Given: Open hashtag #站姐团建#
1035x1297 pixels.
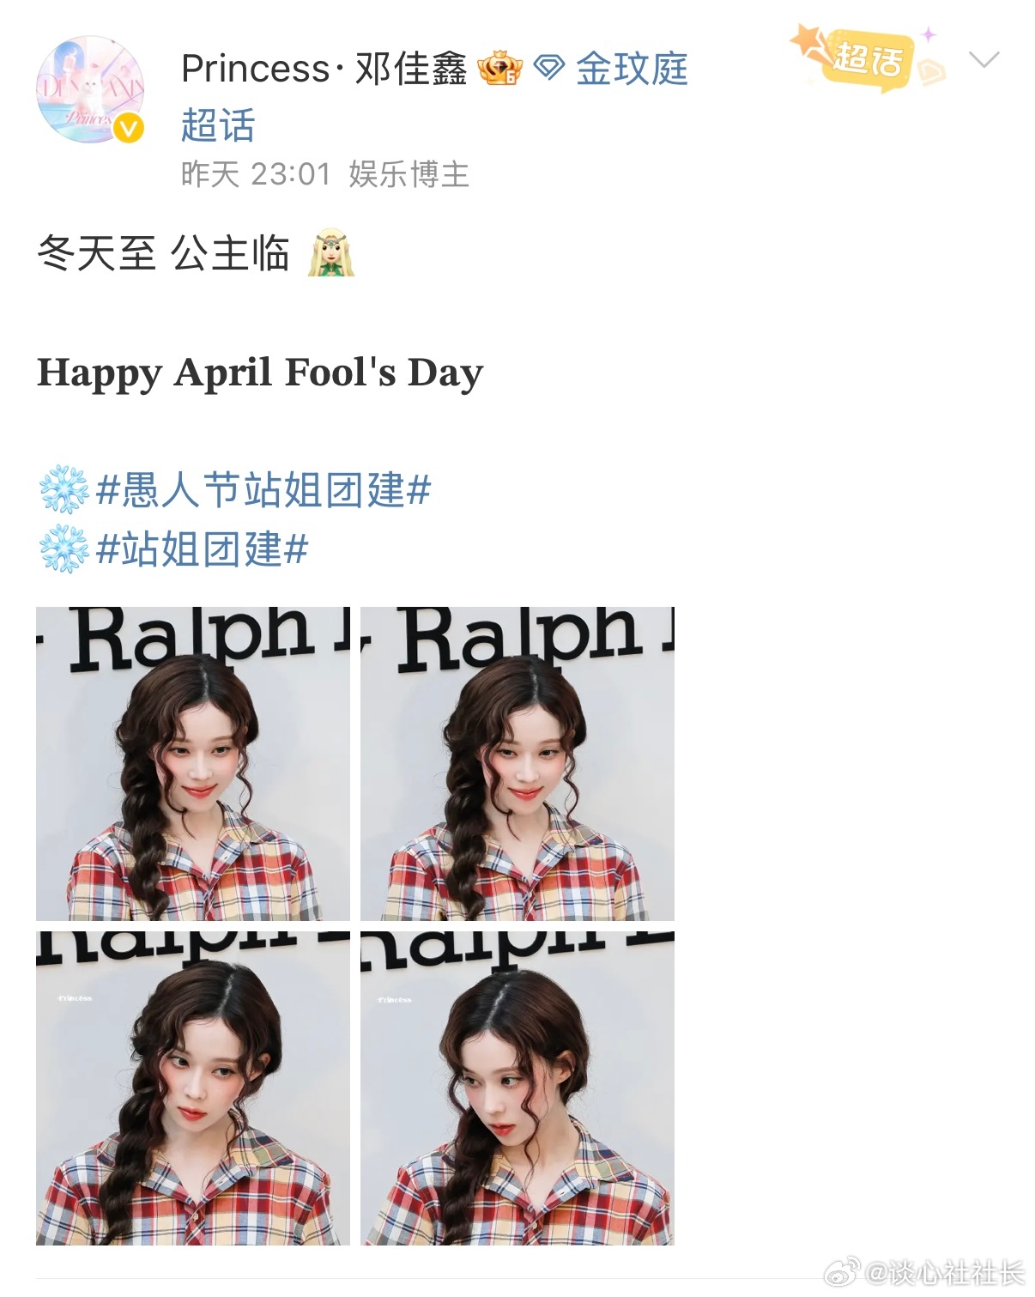Looking at the screenshot, I should (202, 549).
